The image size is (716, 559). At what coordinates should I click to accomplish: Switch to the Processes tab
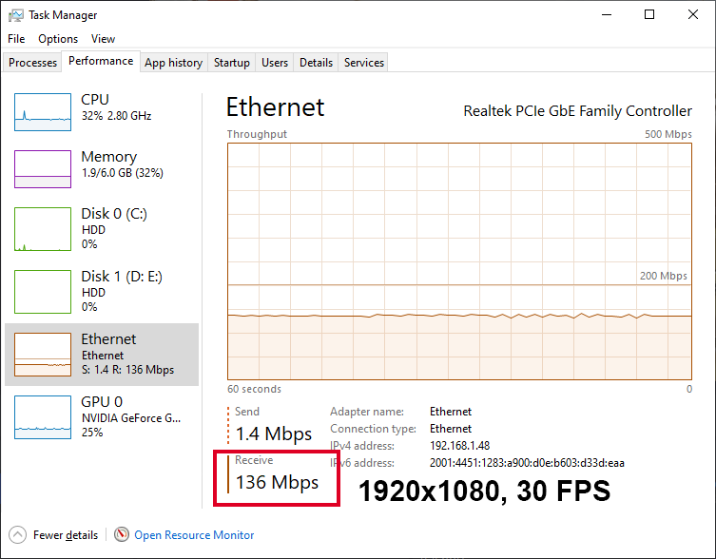[32, 62]
